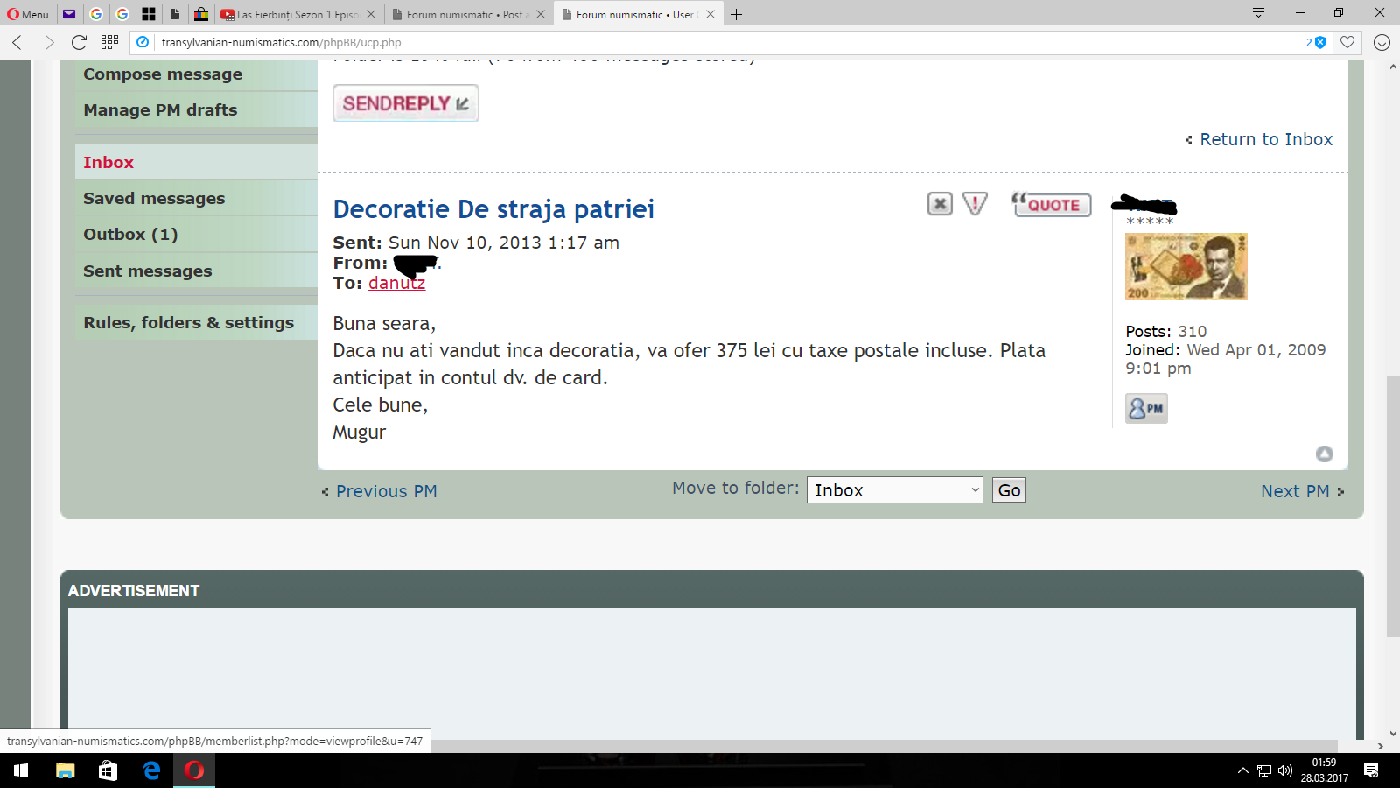Click the QUOTE button on the message

coord(1051,204)
